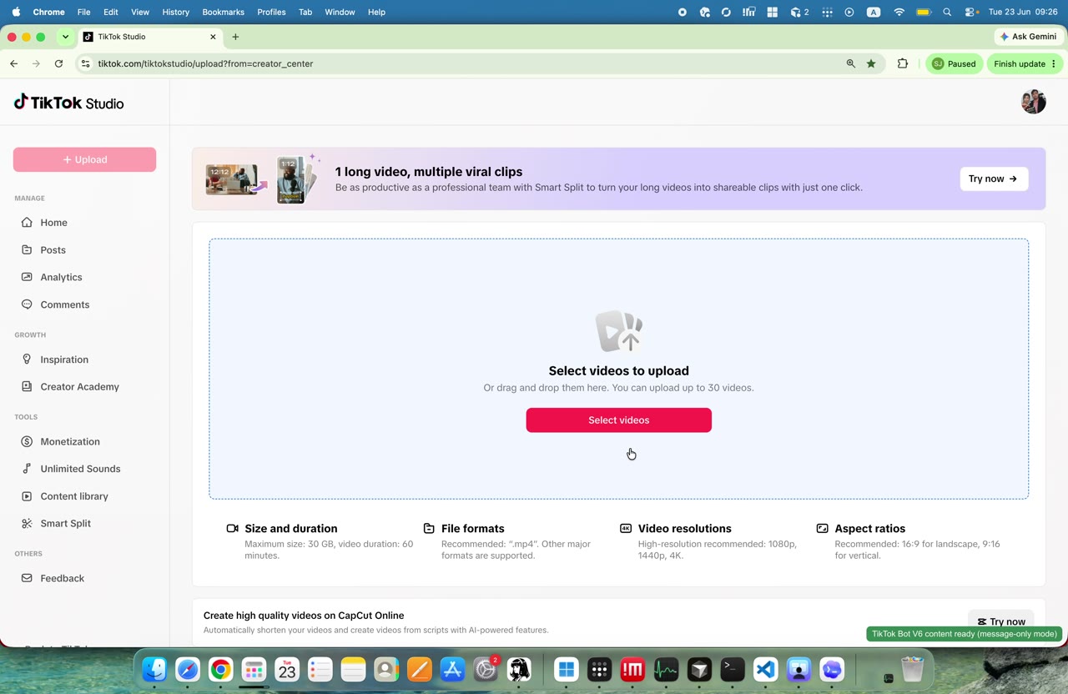The height and width of the screenshot is (694, 1068).
Task: Close the TikTok Studio tab
Action: click(213, 37)
